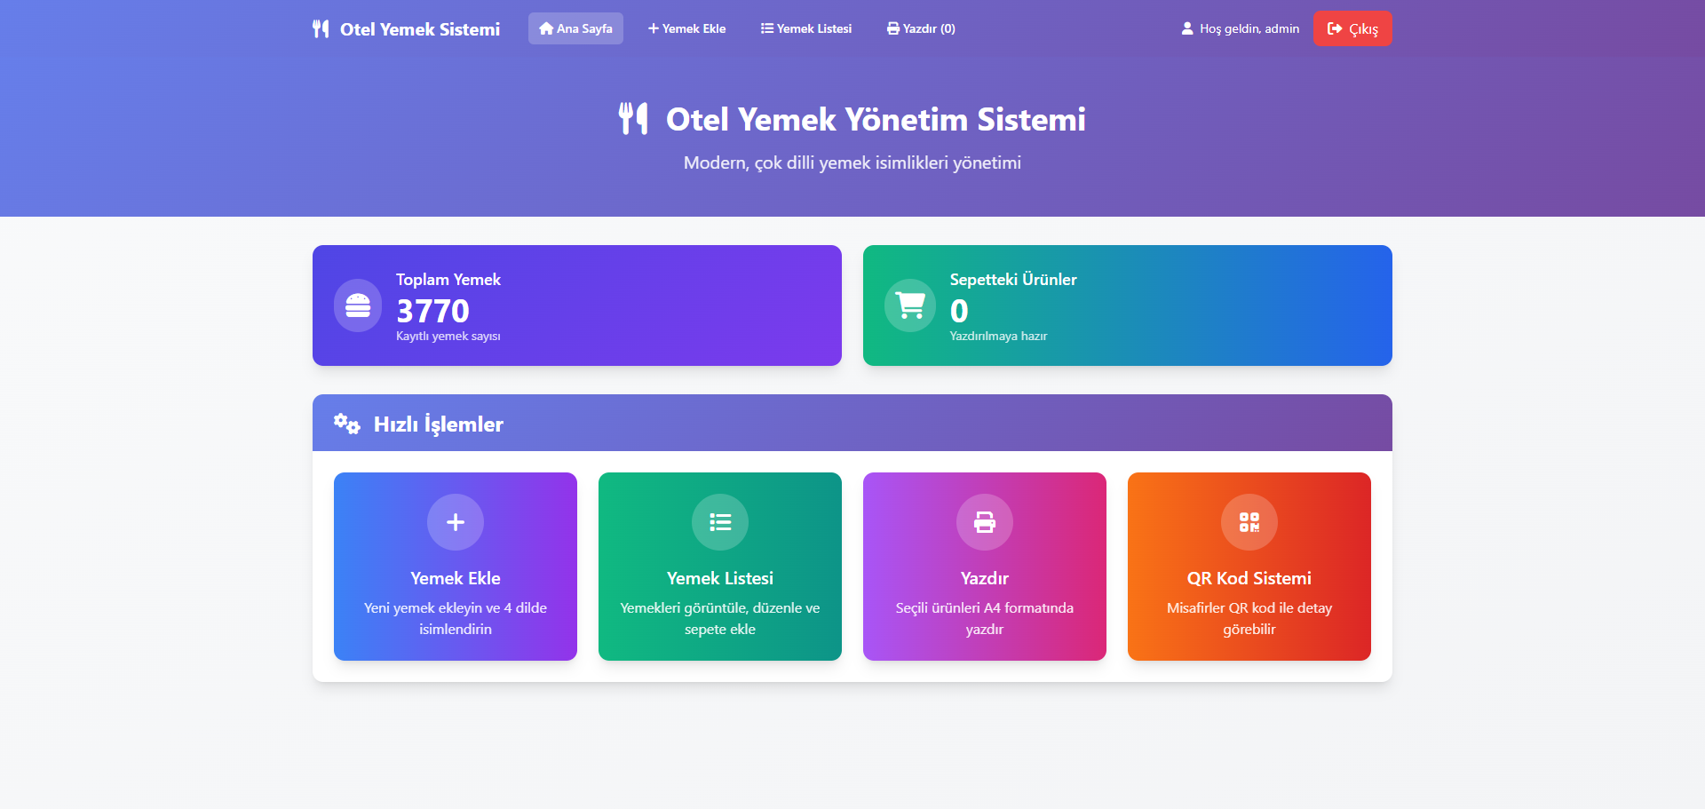Click the shopping cart icon in Sepetteki Ürünler

910,305
